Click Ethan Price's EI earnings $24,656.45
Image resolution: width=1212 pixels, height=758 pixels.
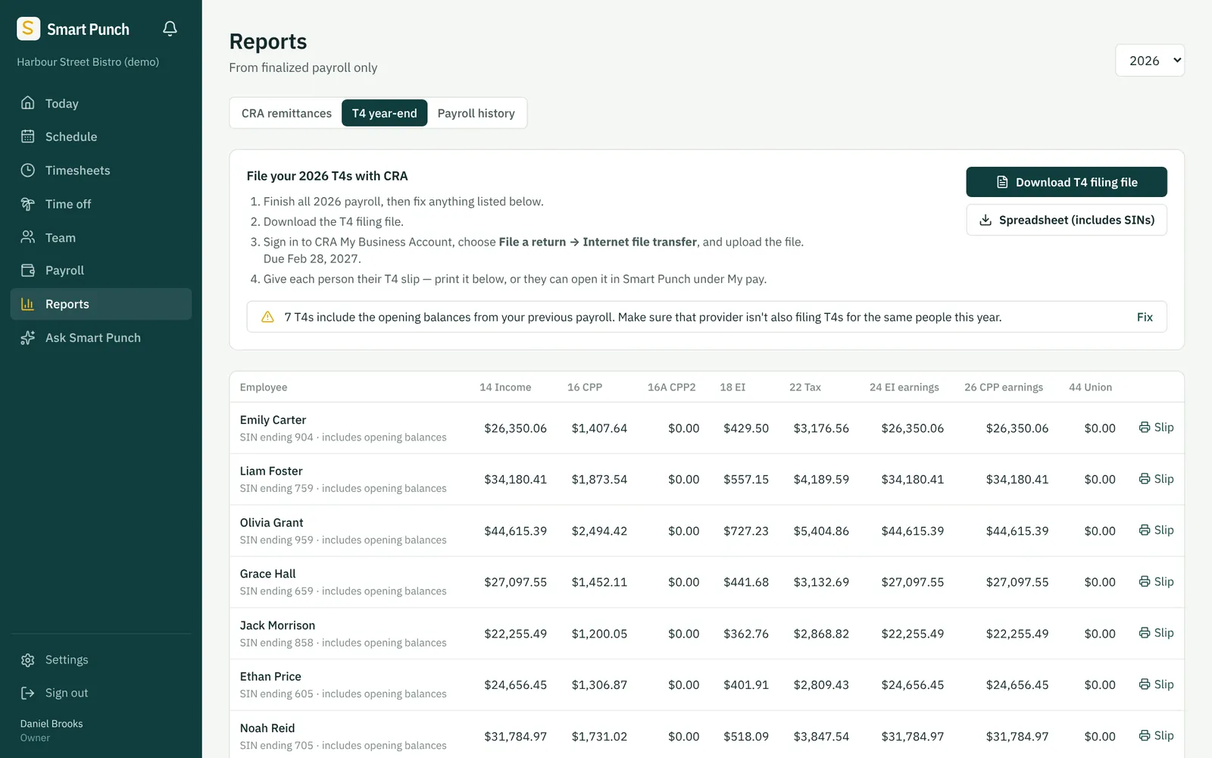(x=913, y=685)
